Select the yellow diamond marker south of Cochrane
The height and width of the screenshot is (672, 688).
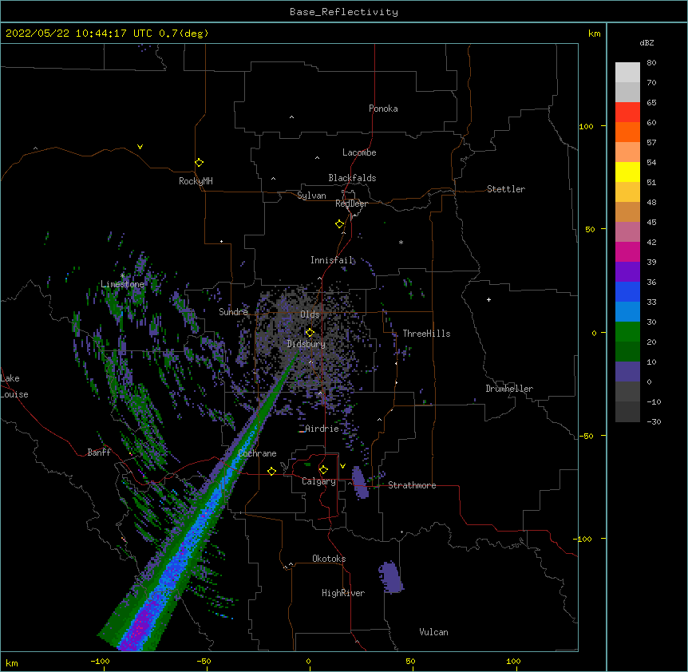click(x=271, y=471)
